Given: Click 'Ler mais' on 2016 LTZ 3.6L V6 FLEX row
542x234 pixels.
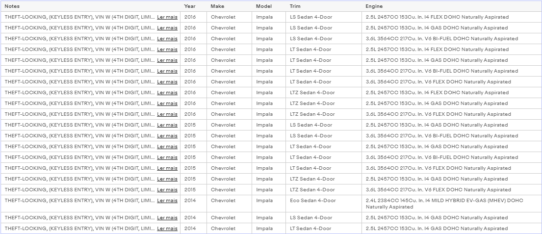Looking at the screenshot, I should 167,114.
